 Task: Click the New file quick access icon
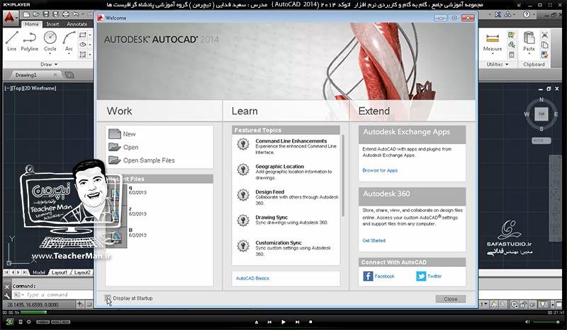click(26, 14)
